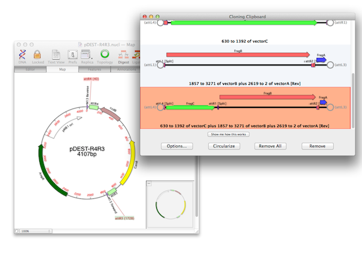Click the green FragC arrow in highlighted row
The image size is (362, 264).
coord(190,108)
